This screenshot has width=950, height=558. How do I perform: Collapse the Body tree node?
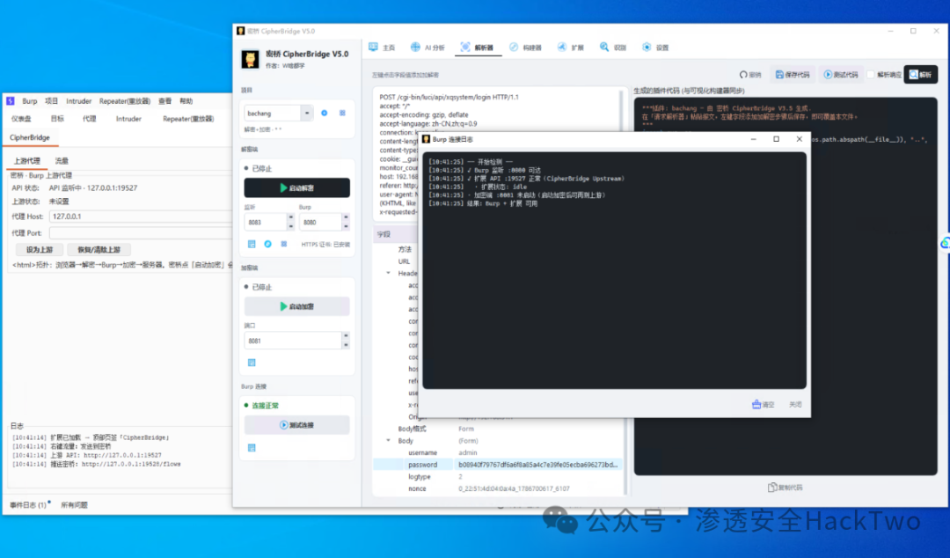pos(389,440)
